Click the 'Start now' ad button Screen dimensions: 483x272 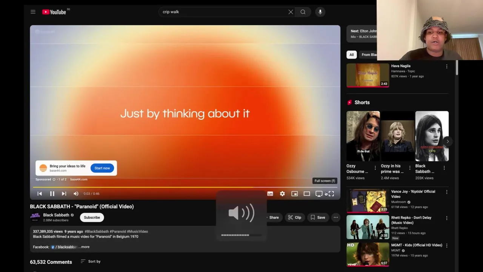(x=102, y=168)
